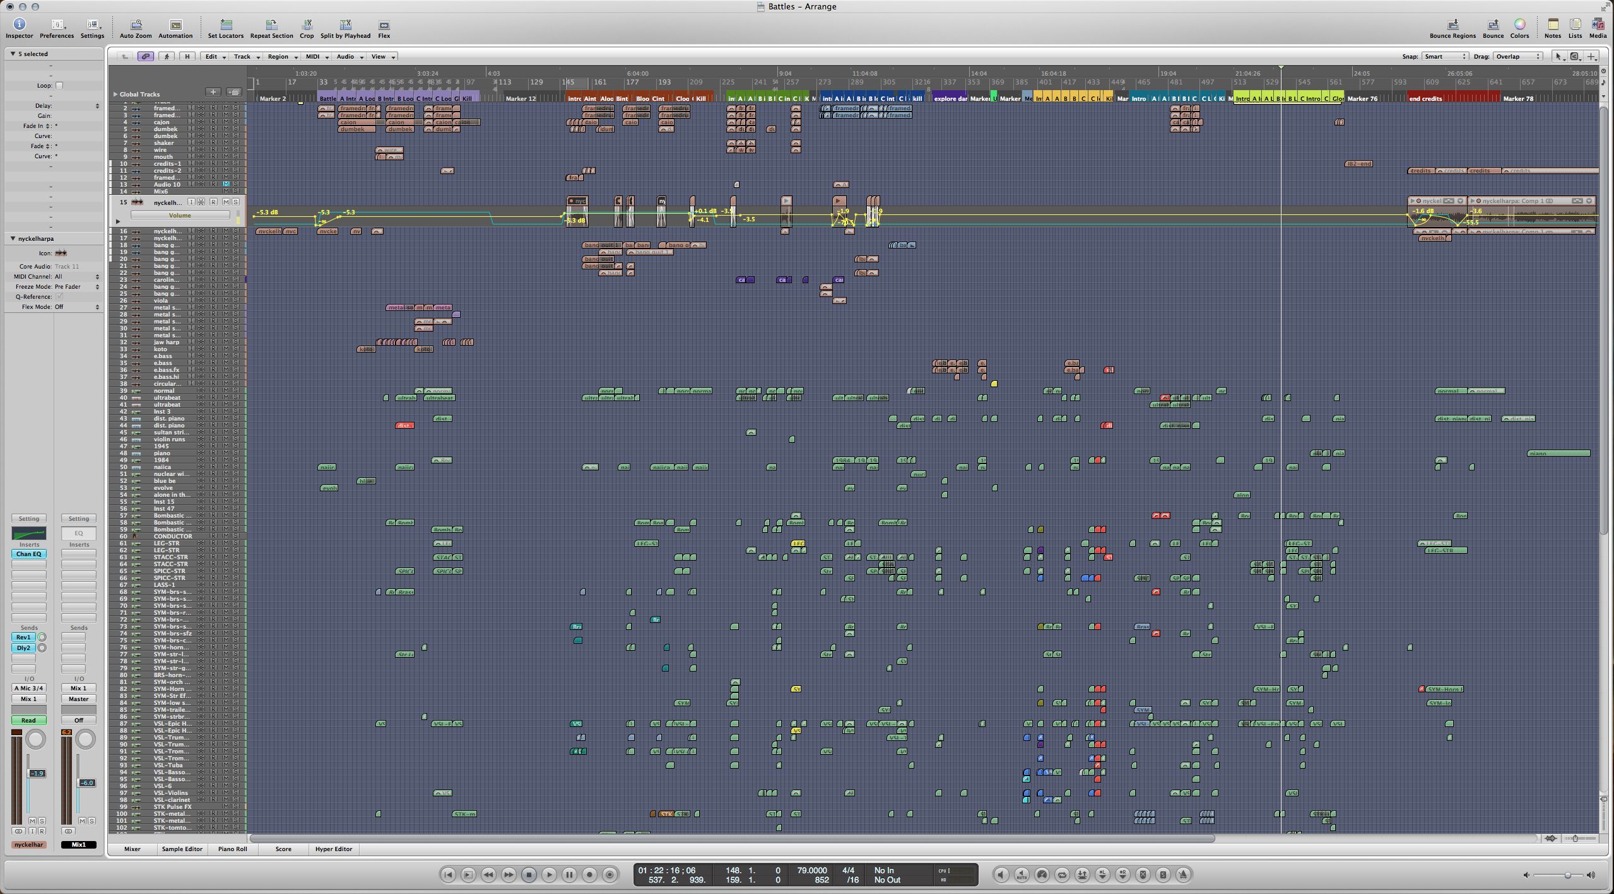Click the Go to Beginning transport button

[448, 874]
